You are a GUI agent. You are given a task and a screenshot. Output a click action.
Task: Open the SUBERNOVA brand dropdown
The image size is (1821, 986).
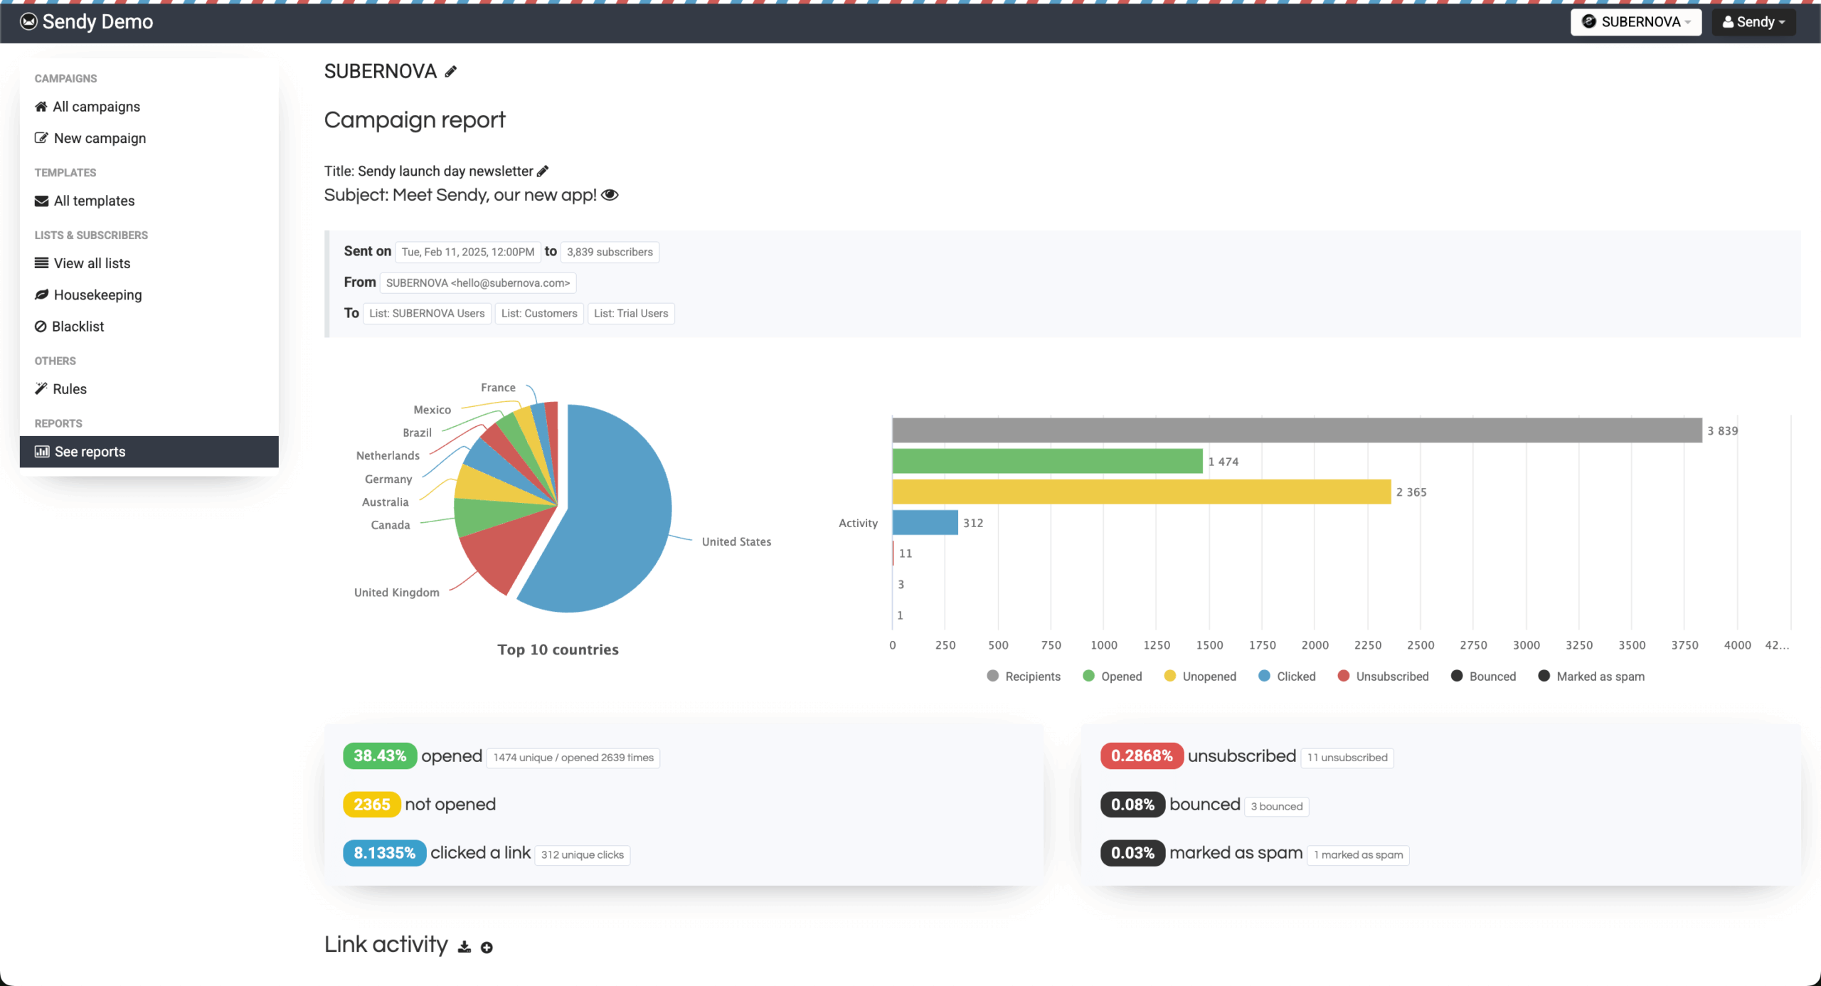(1635, 21)
